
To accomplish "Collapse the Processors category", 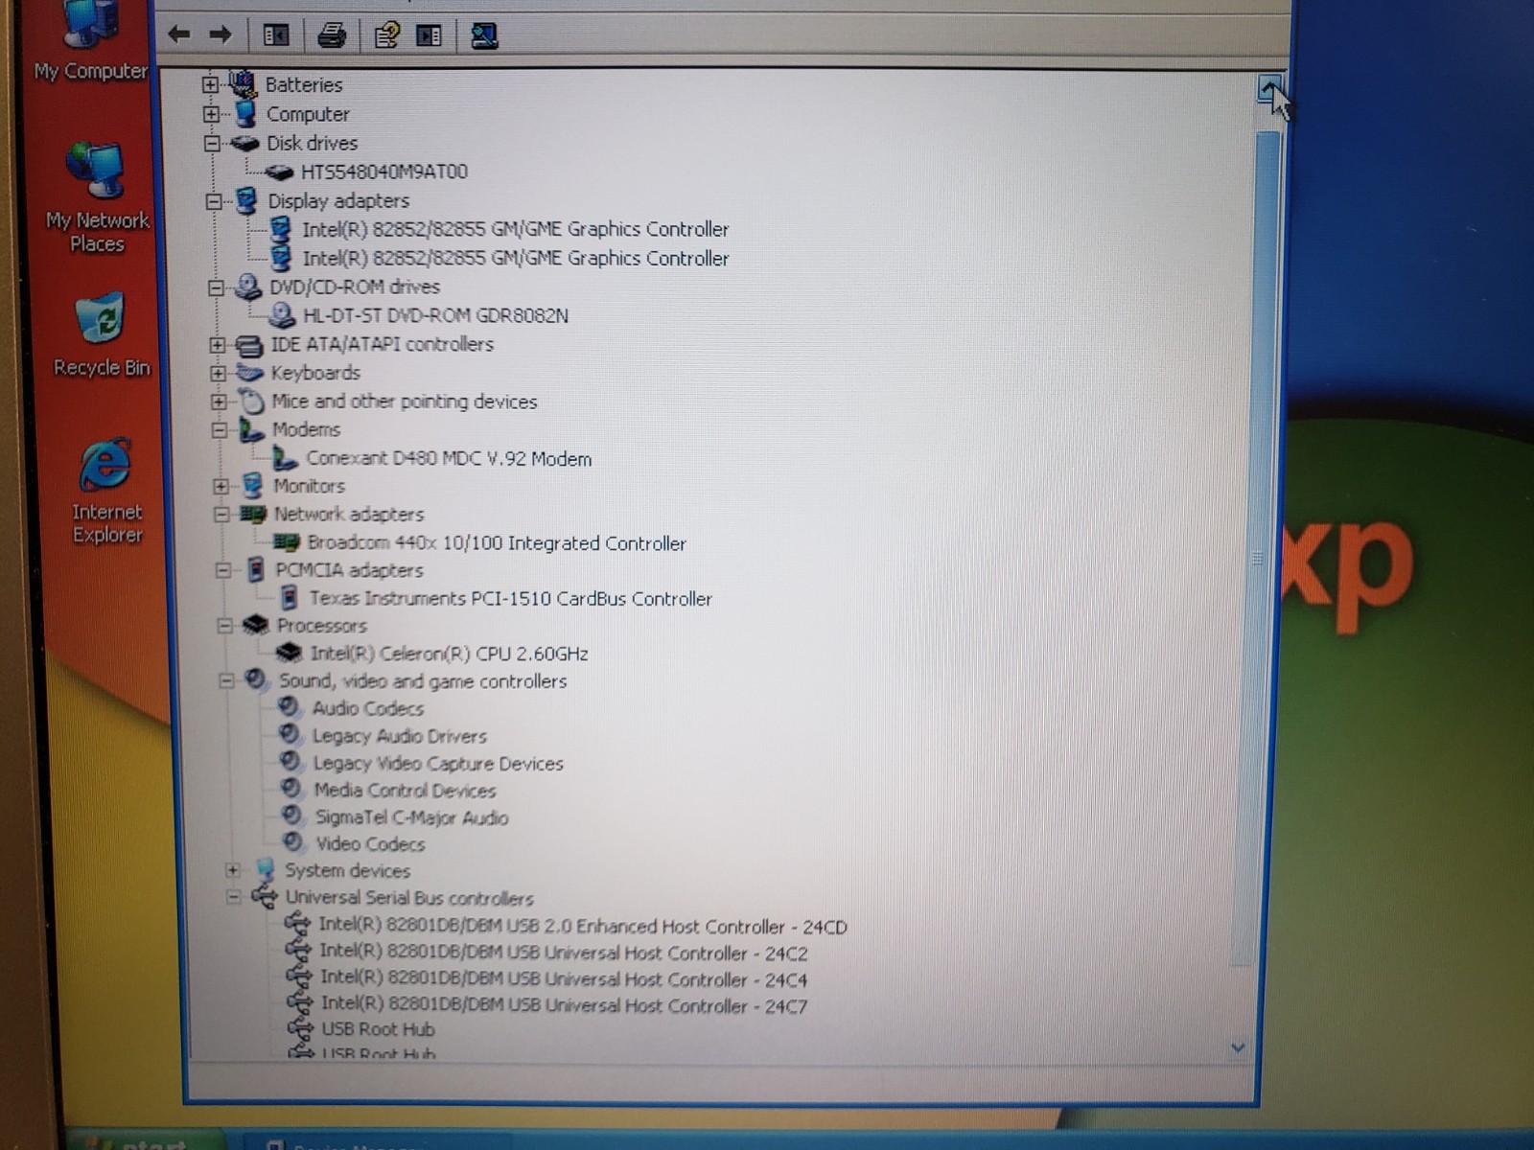I will pos(224,626).
